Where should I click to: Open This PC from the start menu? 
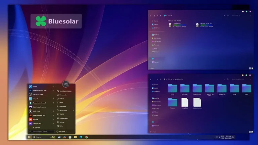[60, 114]
